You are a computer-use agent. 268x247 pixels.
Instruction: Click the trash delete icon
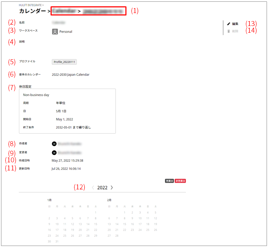tap(229, 31)
